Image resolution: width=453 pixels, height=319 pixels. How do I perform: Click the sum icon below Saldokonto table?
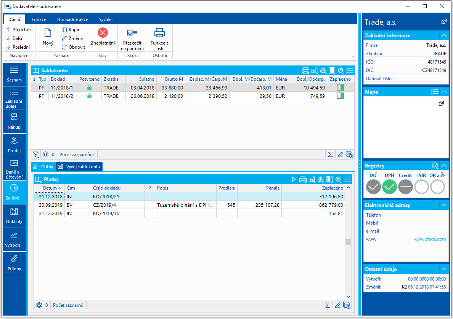(x=330, y=155)
